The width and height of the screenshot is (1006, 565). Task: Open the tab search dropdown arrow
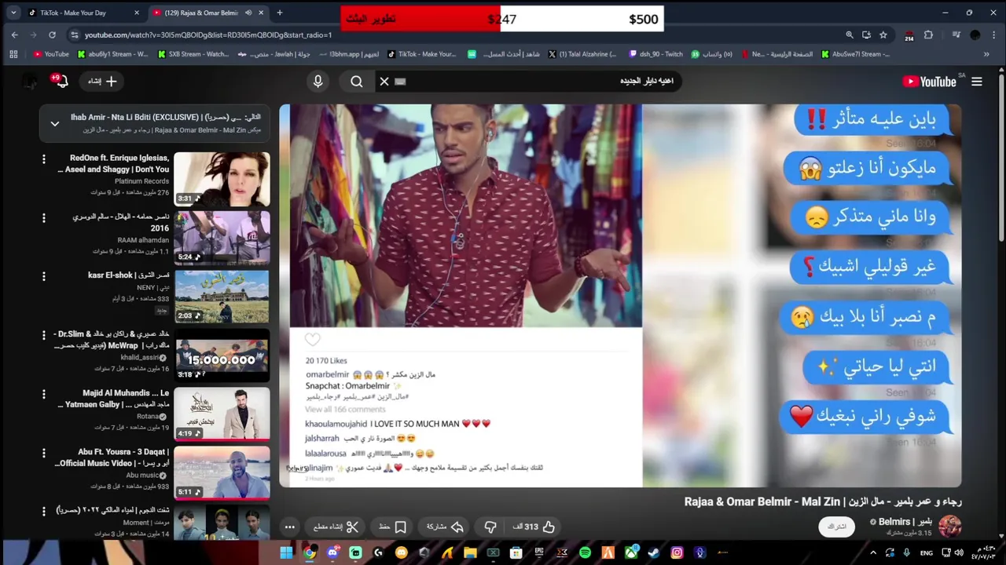coord(13,13)
